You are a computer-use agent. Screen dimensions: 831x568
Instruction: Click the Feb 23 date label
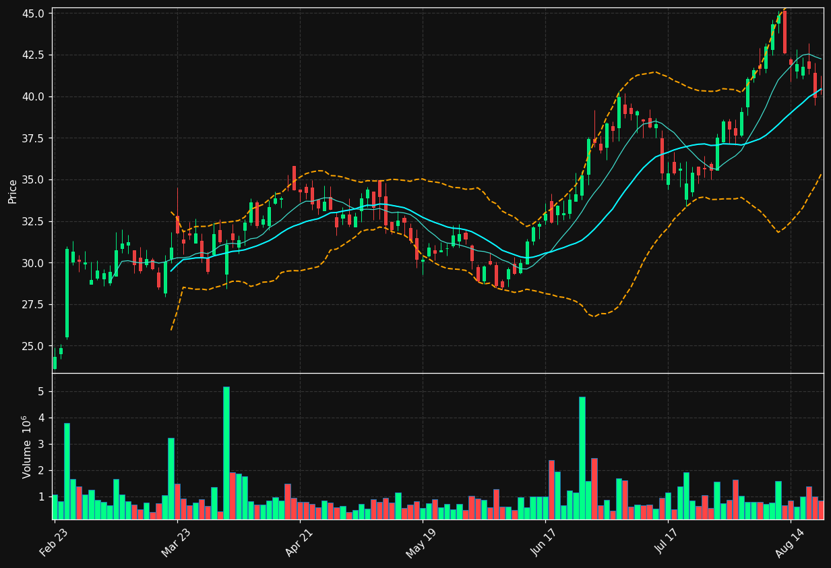click(x=54, y=542)
